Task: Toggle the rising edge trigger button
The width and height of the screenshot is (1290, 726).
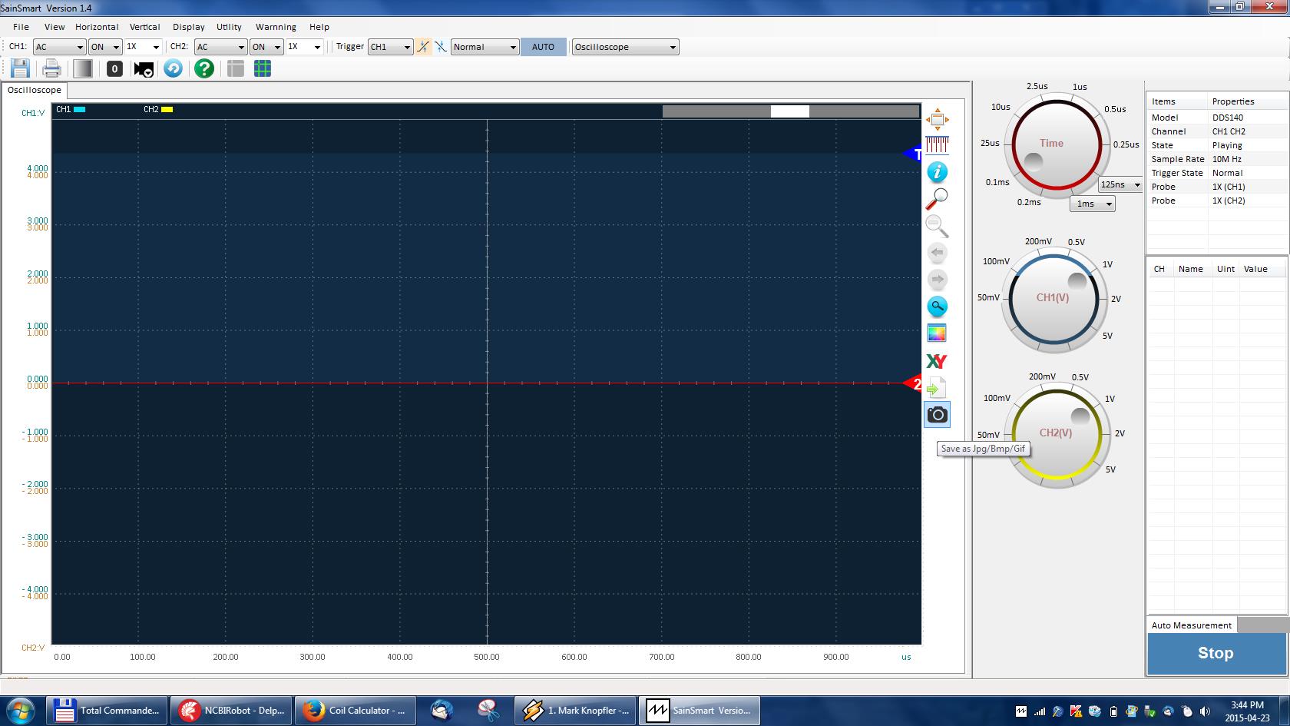Action: point(423,47)
